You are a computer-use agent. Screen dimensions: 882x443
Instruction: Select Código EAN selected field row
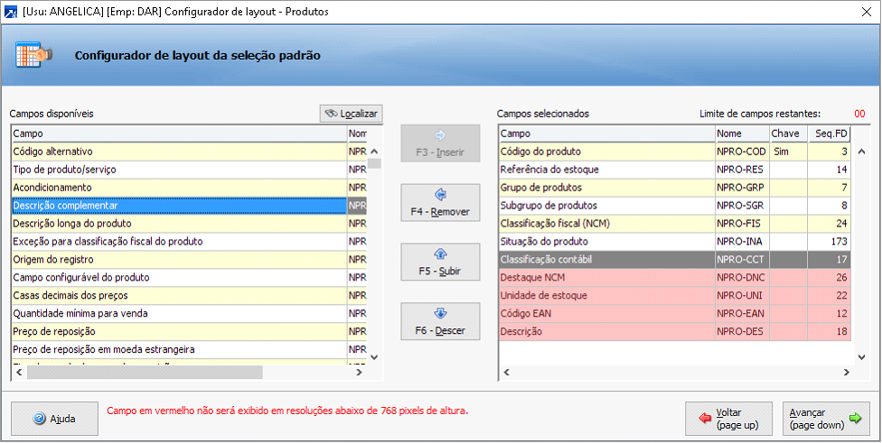point(606,314)
